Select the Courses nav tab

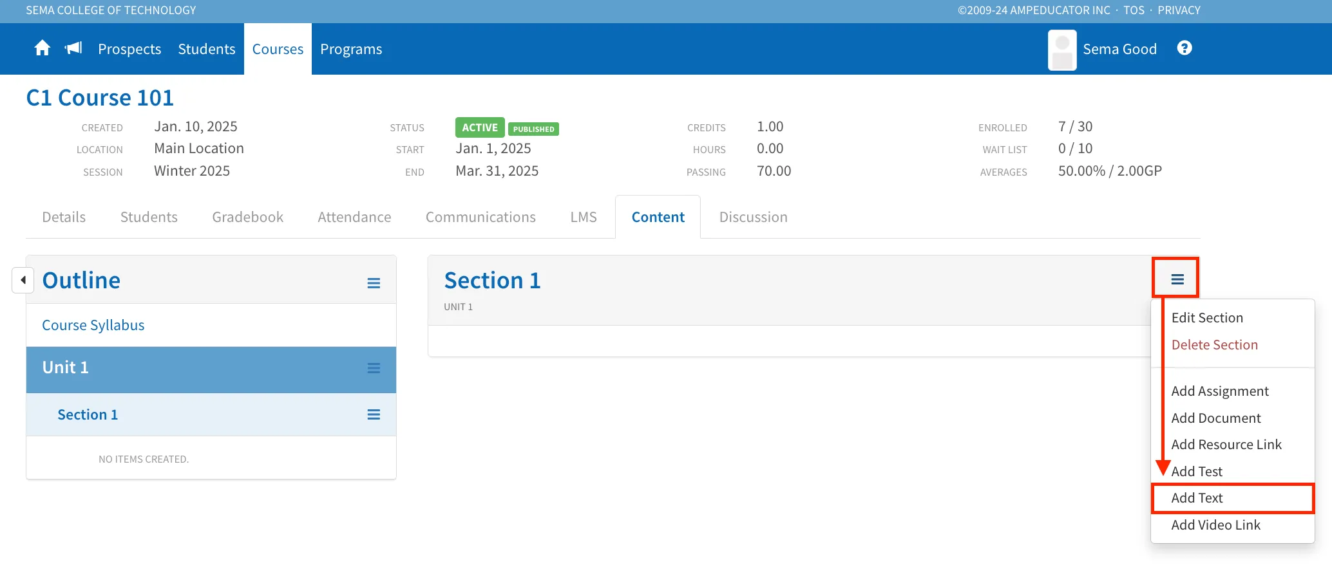coord(278,49)
